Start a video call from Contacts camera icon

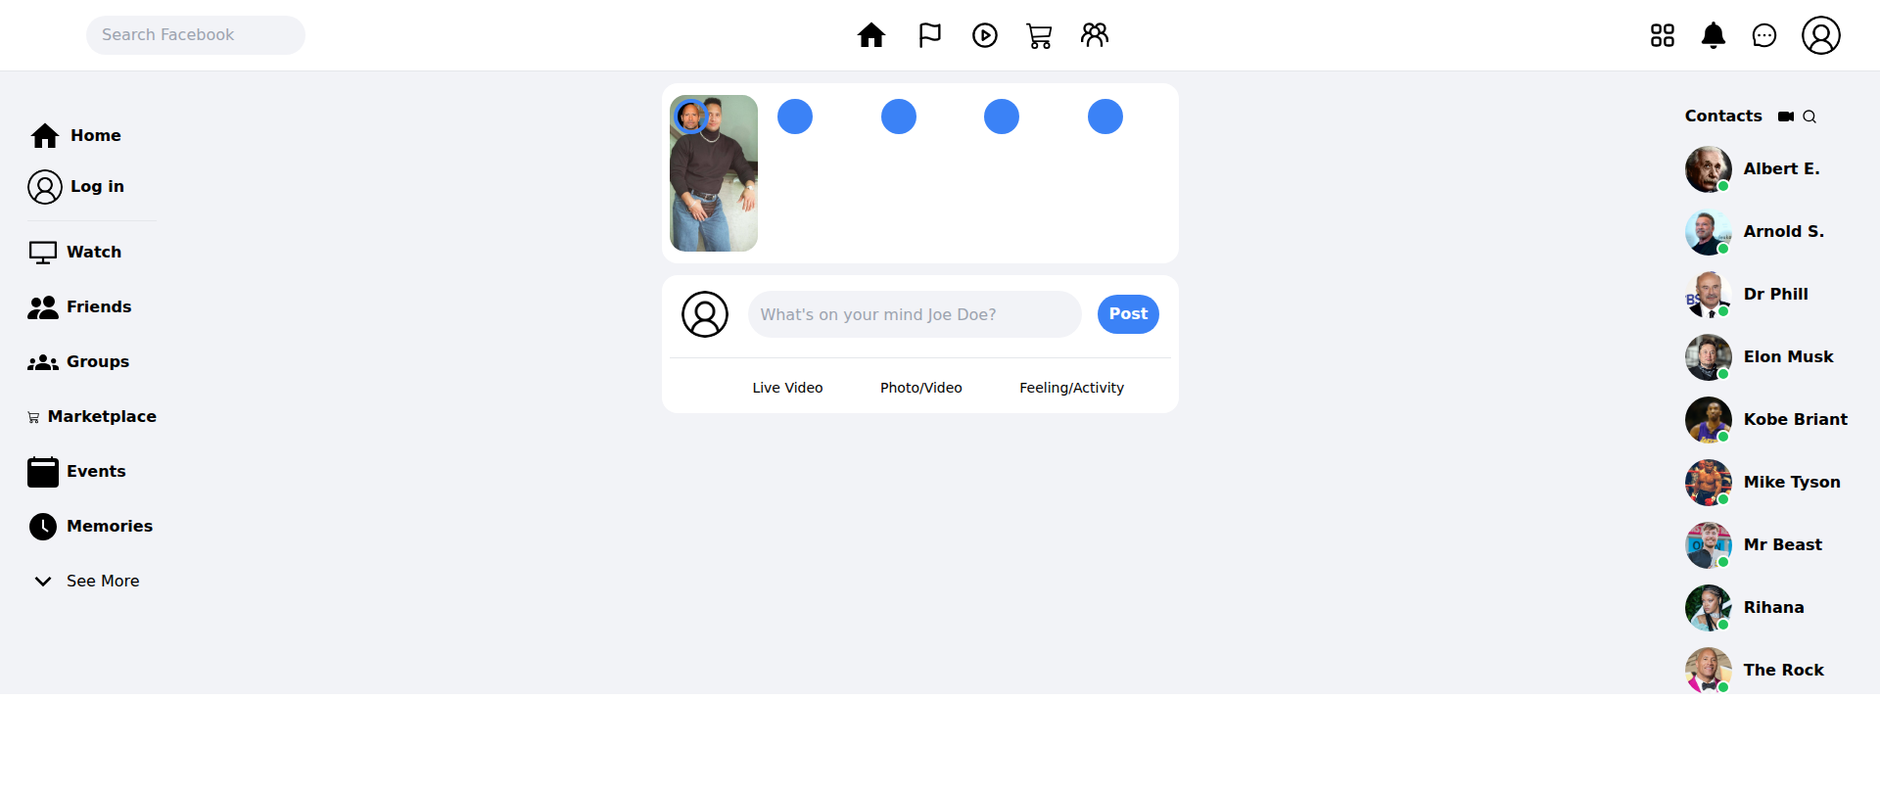pos(1786,117)
